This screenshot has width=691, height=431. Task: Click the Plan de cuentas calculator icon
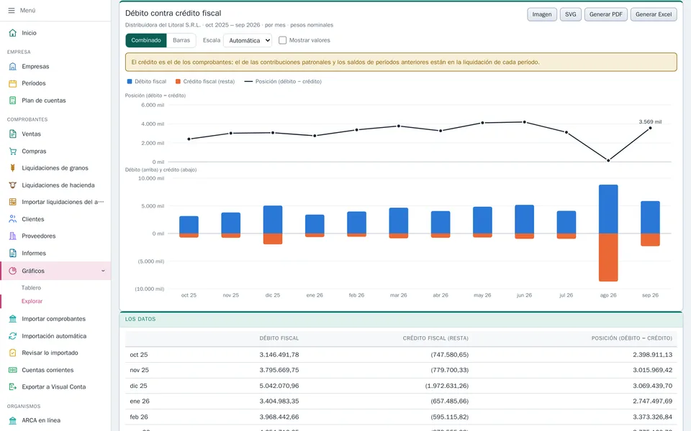[x=13, y=101]
